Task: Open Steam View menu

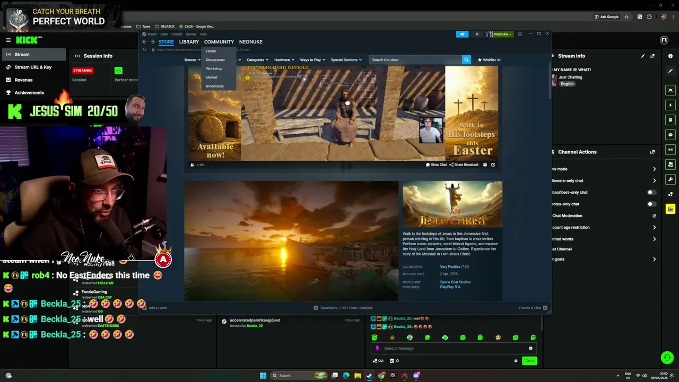Action: [x=164, y=34]
